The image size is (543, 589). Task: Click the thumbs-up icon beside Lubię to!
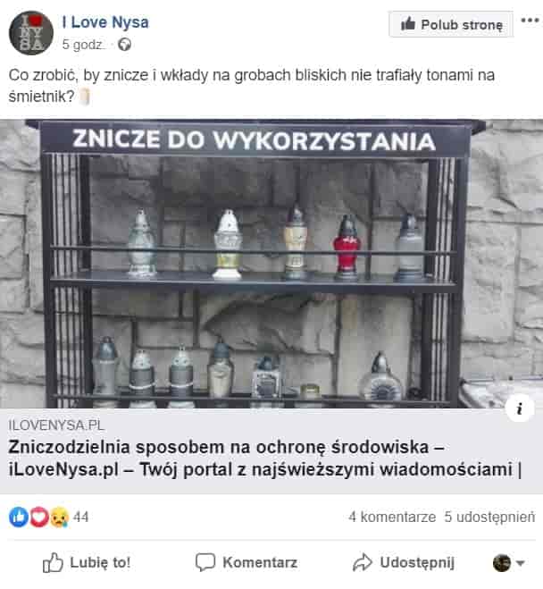[53, 563]
